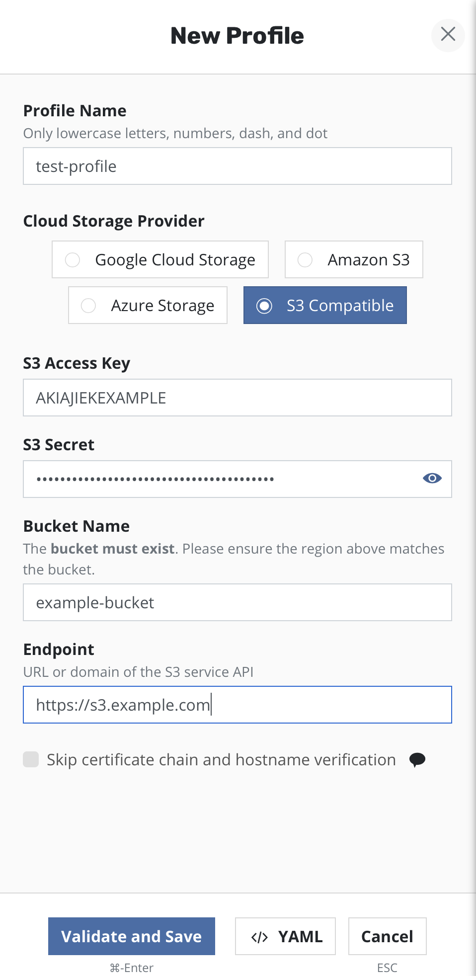
Task: Cancel the new profile form
Action: [x=387, y=936]
